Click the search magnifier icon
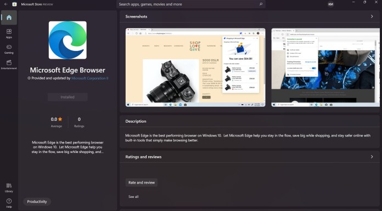This screenshot has width=382, height=211. click(x=261, y=4)
